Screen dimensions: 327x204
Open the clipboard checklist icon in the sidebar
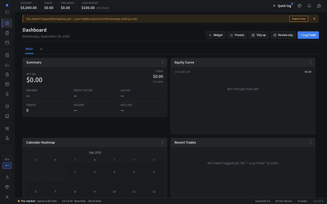pos(7,33)
